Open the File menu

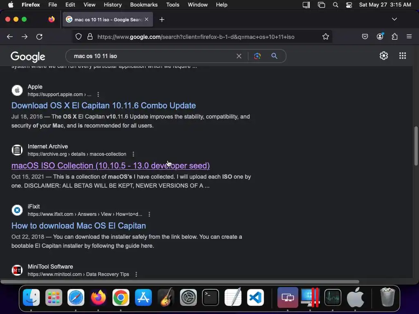(53, 5)
